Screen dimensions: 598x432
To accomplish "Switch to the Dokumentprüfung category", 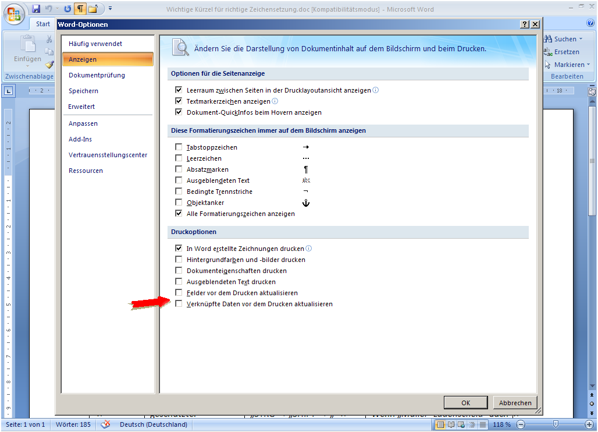I will click(108, 75).
